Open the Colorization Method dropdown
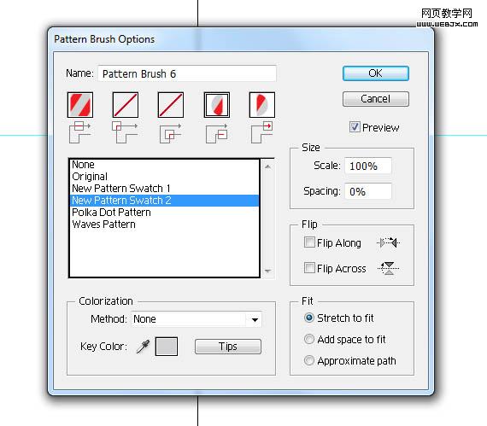Screen dimensions: 487x426 click(x=197, y=319)
